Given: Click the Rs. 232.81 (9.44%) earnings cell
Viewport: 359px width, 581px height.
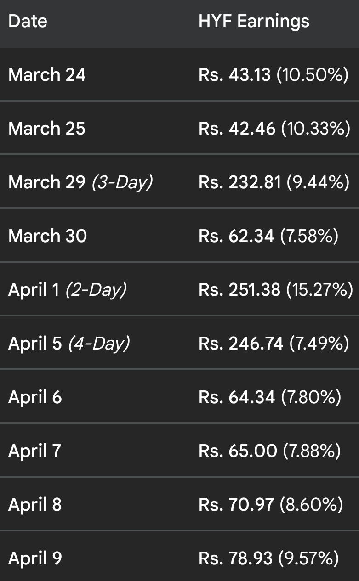Looking at the screenshot, I should tap(274, 182).
